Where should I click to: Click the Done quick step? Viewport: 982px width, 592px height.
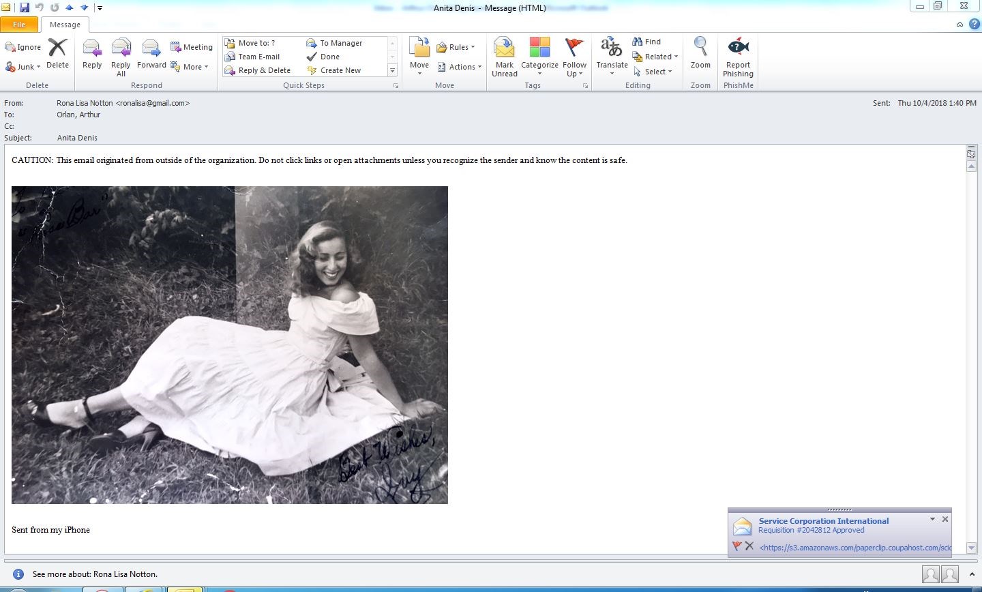click(330, 57)
